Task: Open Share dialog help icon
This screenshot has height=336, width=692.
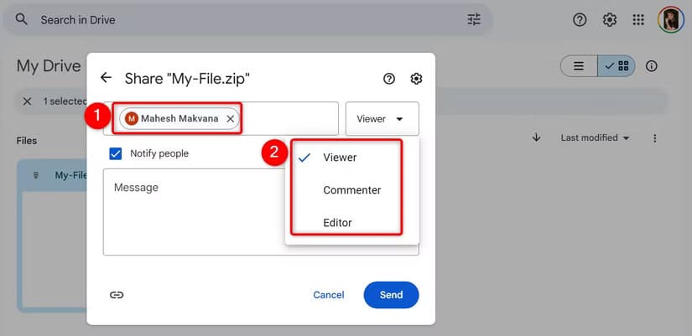Action: [x=388, y=79]
